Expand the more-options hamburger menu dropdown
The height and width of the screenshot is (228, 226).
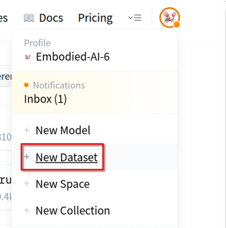pos(135,18)
